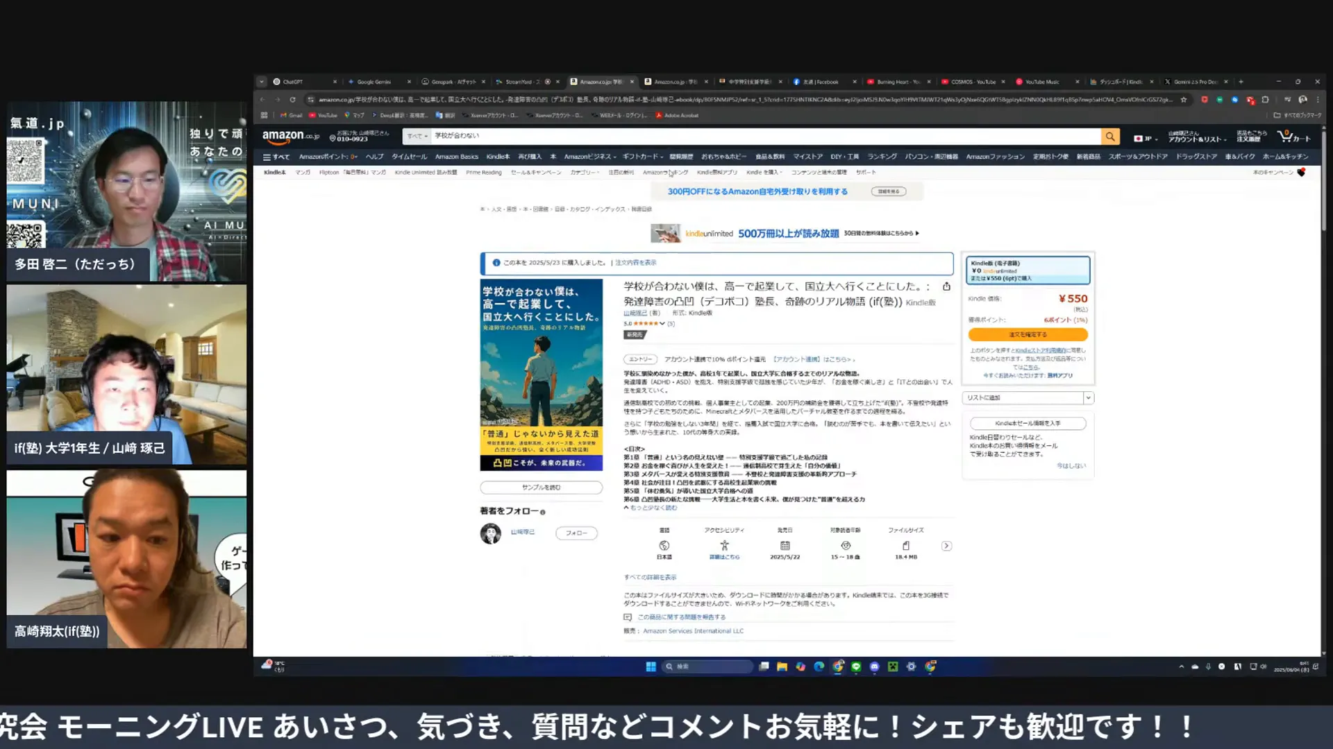This screenshot has width=1333, height=749.
Task: Go back with browser back arrow
Action: click(x=262, y=100)
